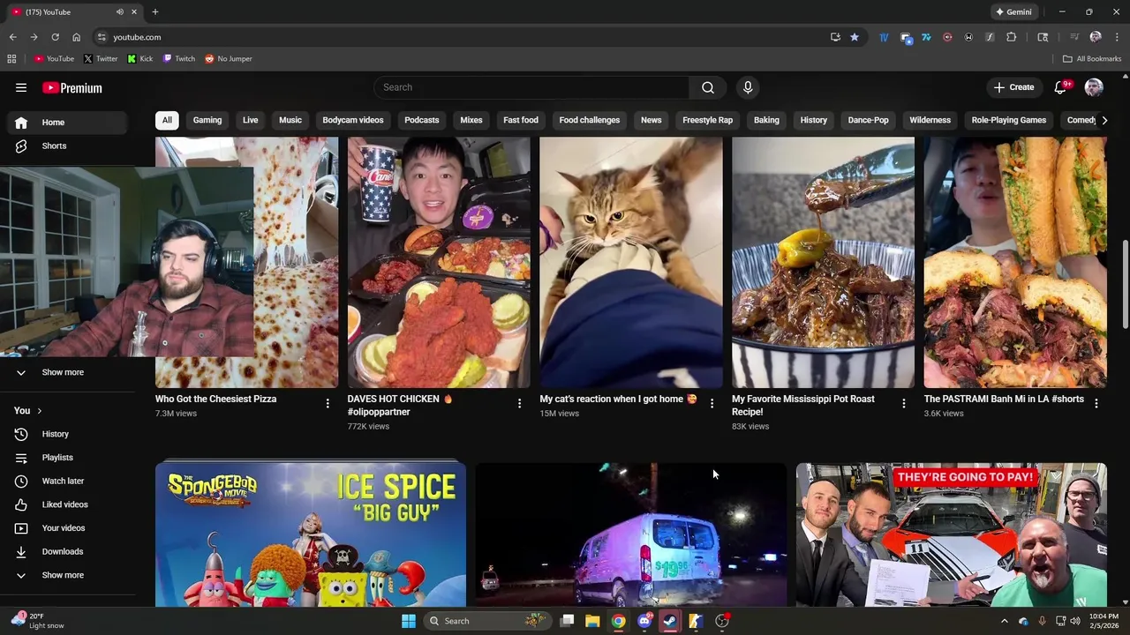Open the cat reaction short thumbnail

(631, 262)
